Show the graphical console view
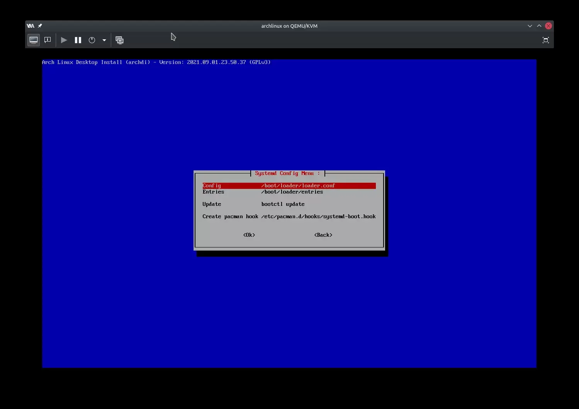The width and height of the screenshot is (579, 409). tap(34, 40)
